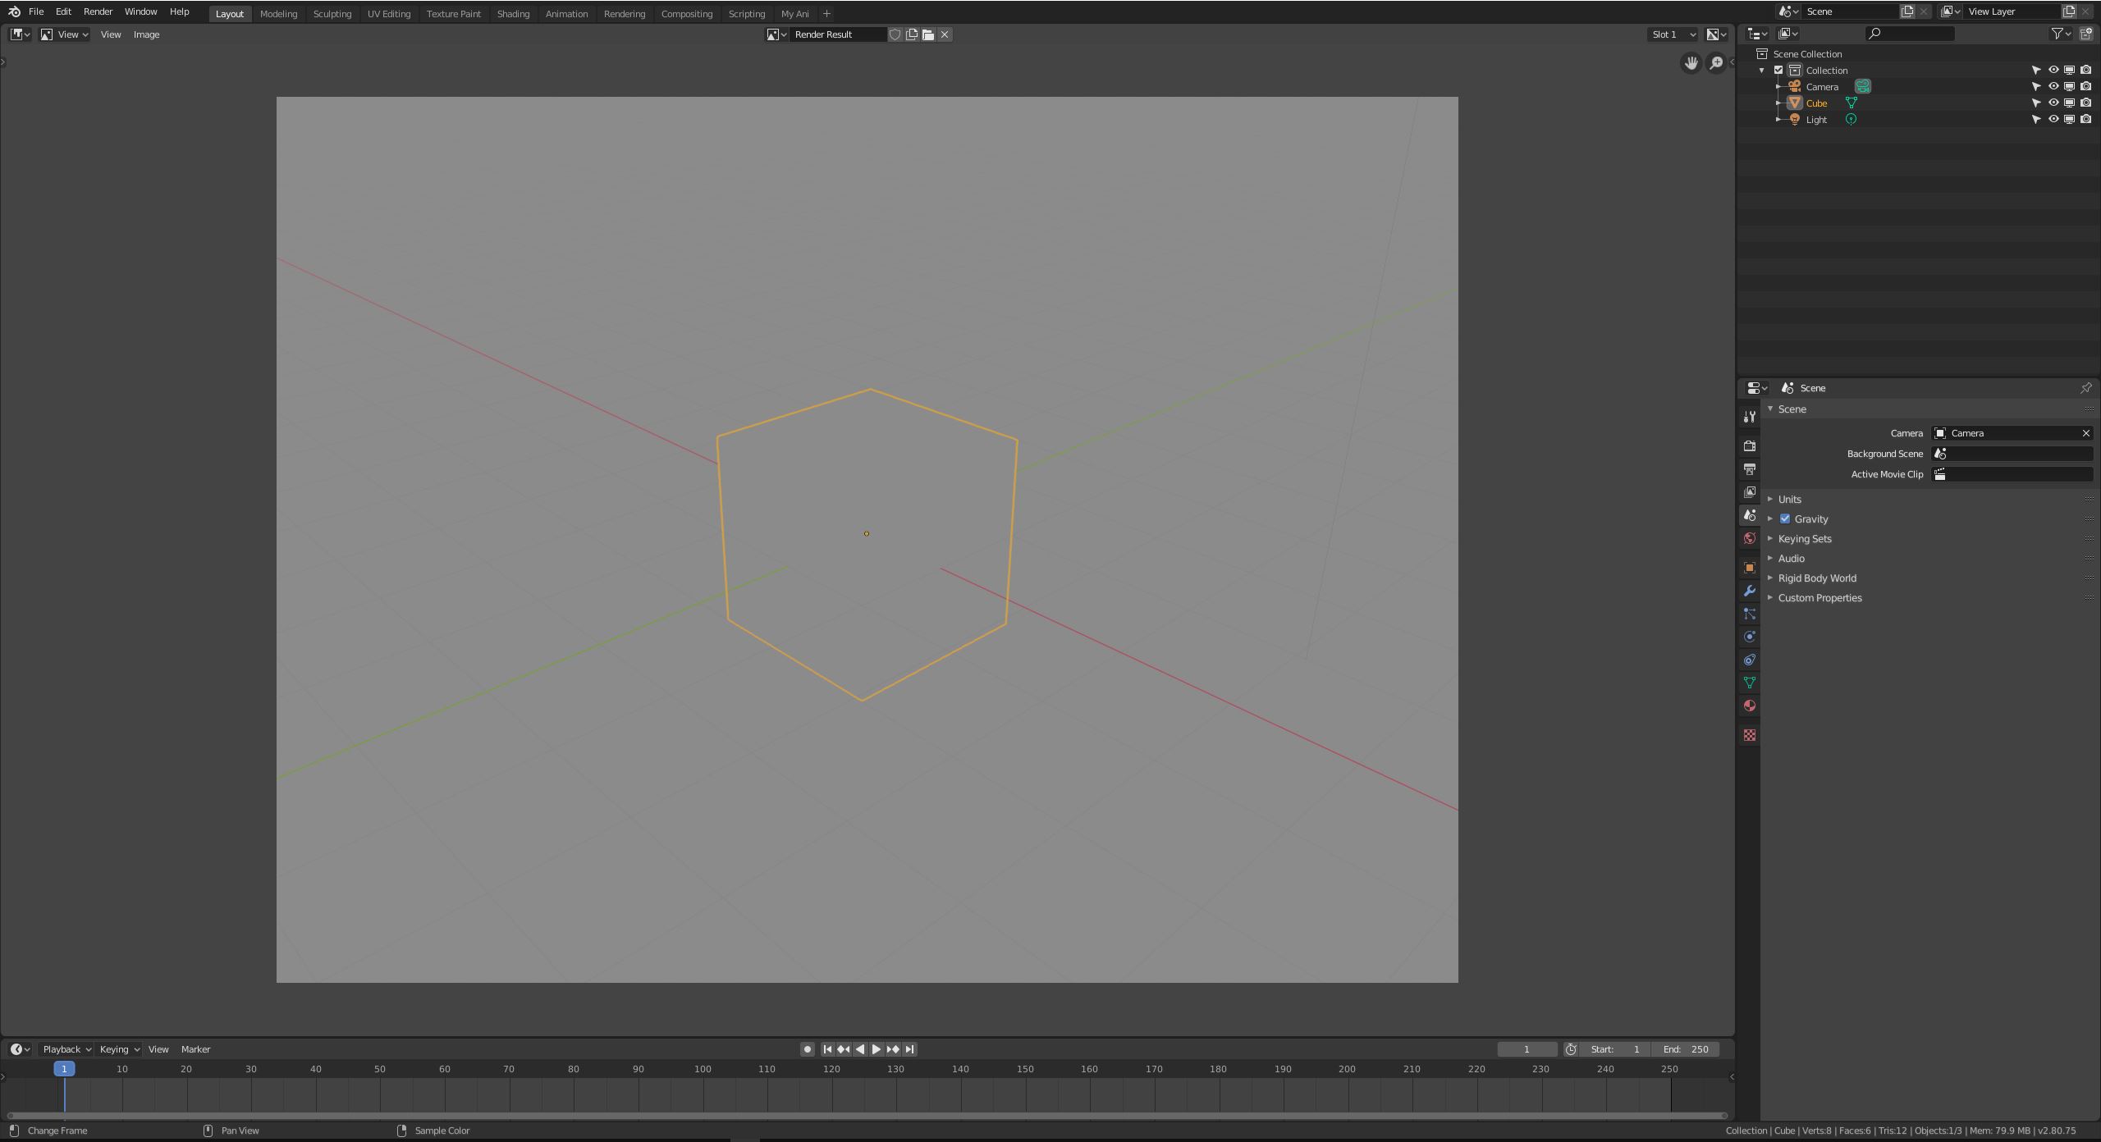Hide the Light object with its eye toggle
The image size is (2101, 1142).
point(2053,119)
